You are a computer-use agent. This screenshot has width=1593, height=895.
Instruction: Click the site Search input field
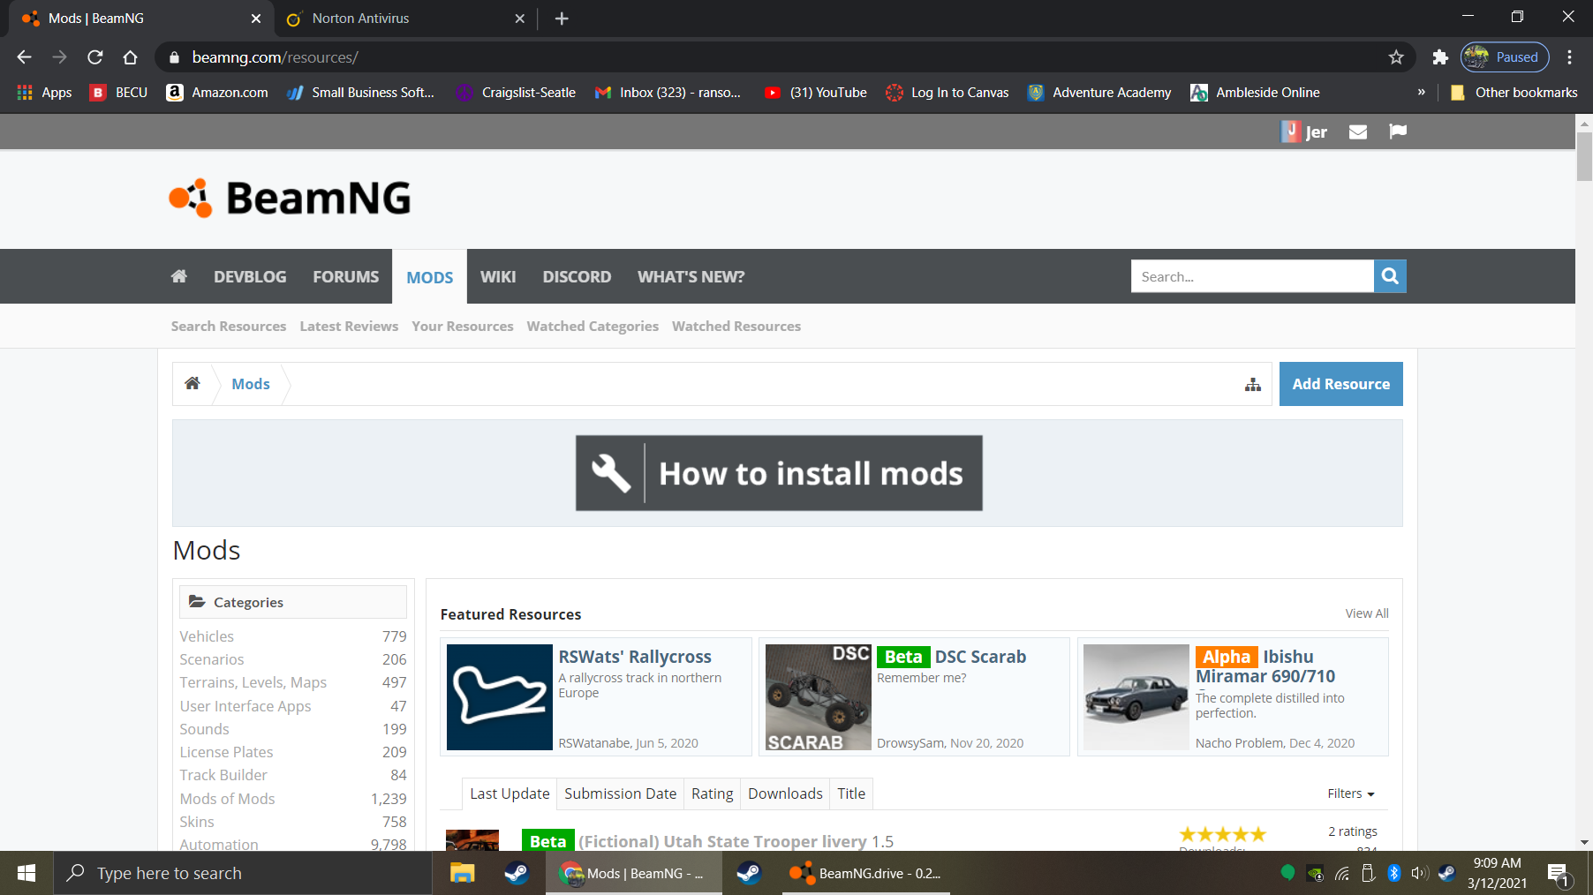[1252, 276]
